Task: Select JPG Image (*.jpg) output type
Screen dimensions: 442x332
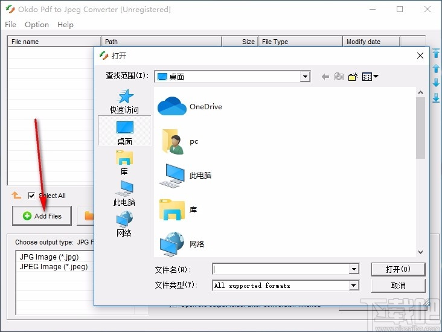Action: coord(49,257)
